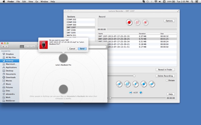Open the Go menu

coord(37,1)
